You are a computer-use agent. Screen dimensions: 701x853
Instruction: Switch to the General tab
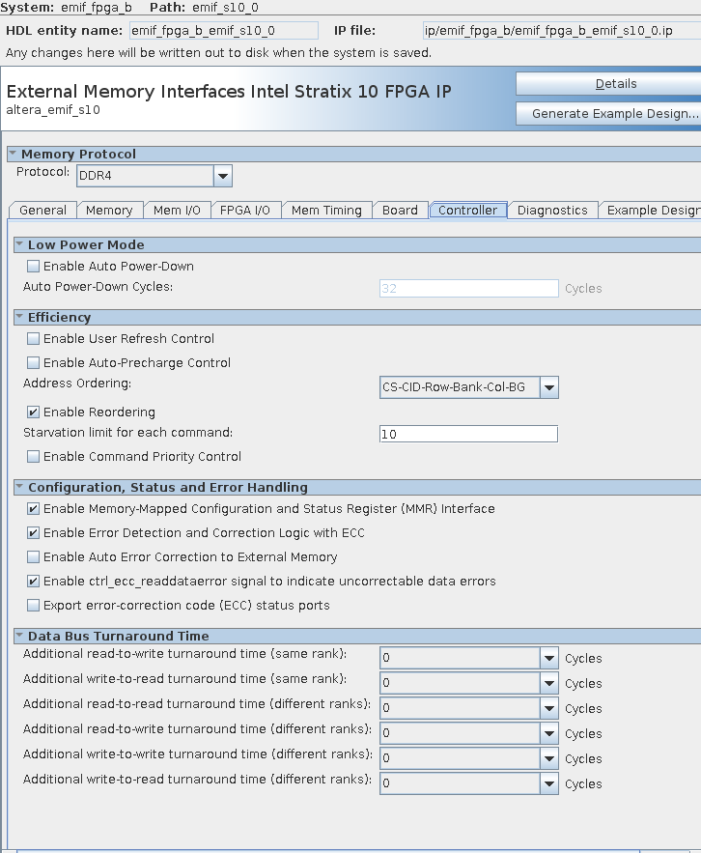point(42,211)
